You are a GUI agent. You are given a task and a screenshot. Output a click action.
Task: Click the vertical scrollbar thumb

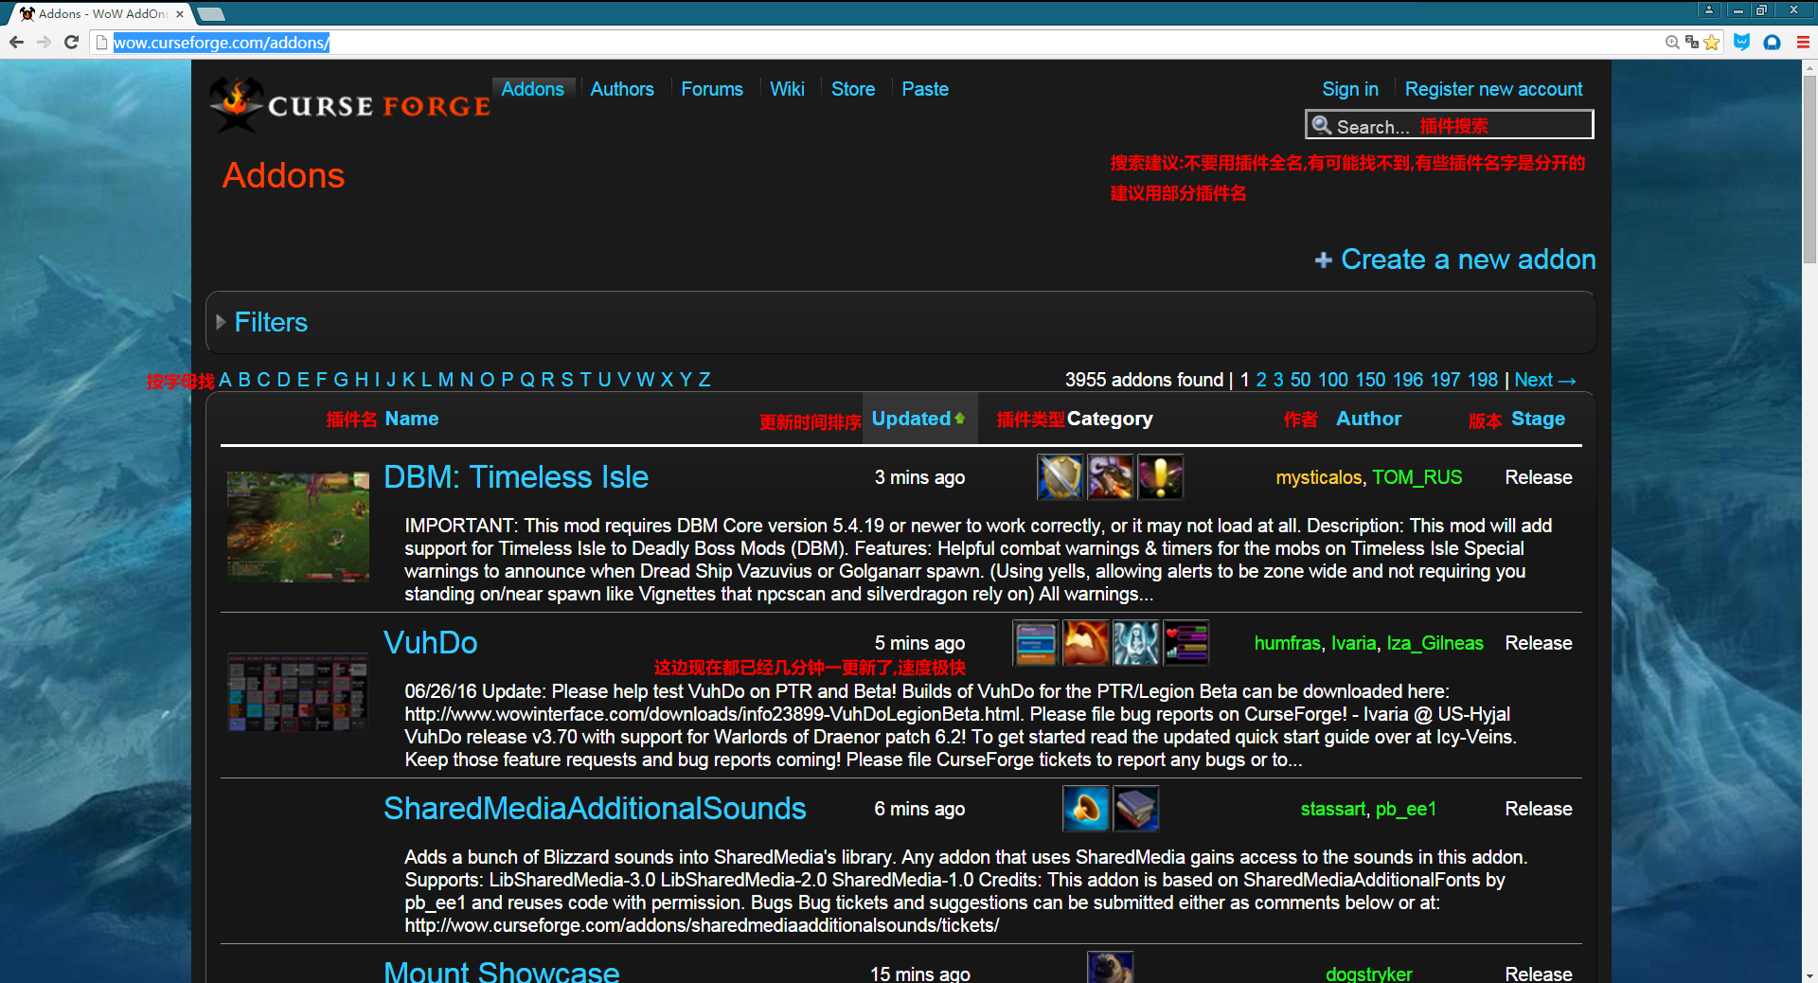pos(1809,169)
